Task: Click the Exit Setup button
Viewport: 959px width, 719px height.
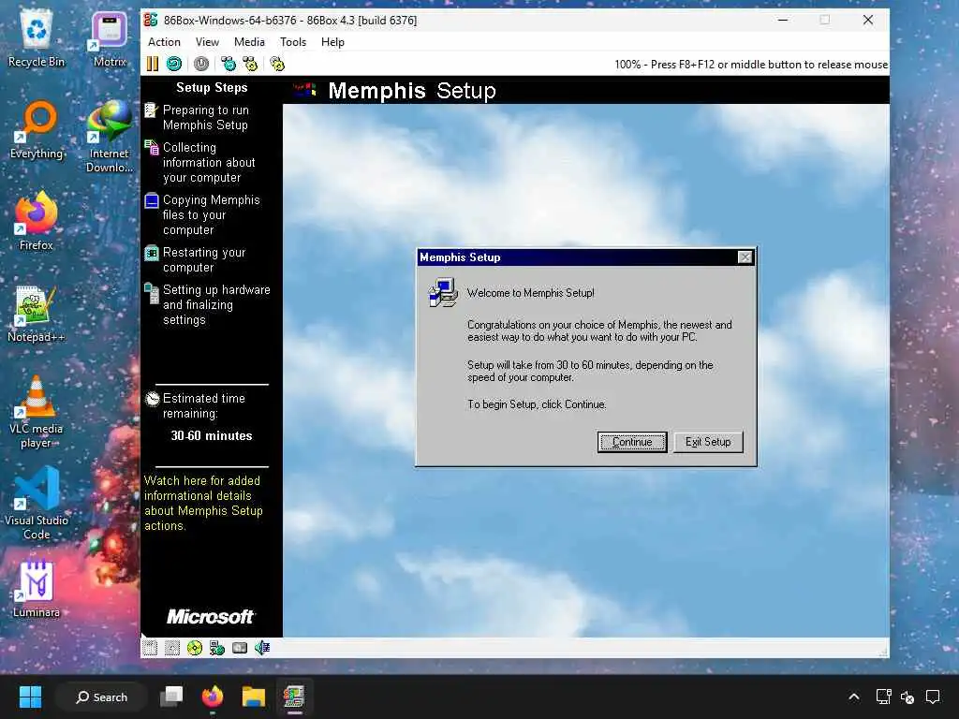Action: click(708, 442)
